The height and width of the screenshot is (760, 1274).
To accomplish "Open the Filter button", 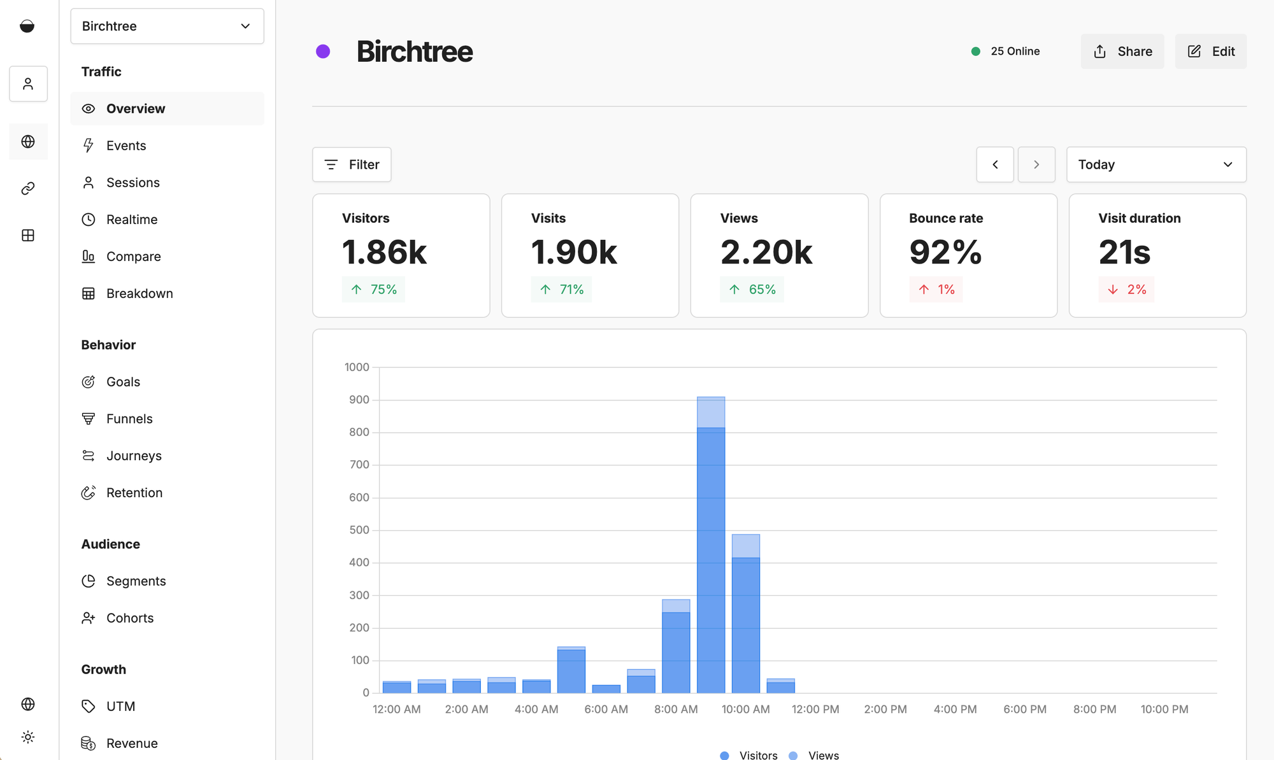I will point(352,165).
